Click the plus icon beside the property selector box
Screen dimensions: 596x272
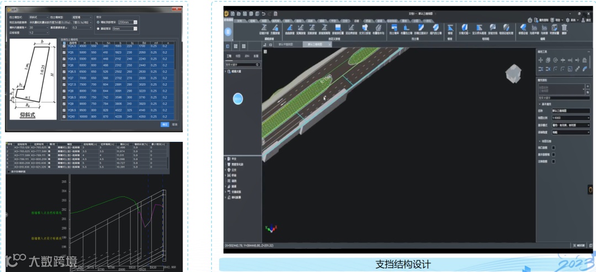pos(587,87)
